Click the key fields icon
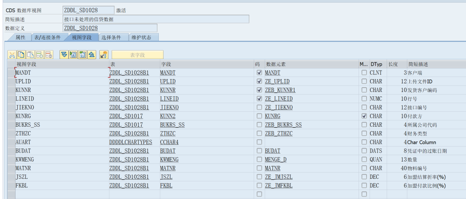This screenshot has height=199, width=466. [x=104, y=55]
